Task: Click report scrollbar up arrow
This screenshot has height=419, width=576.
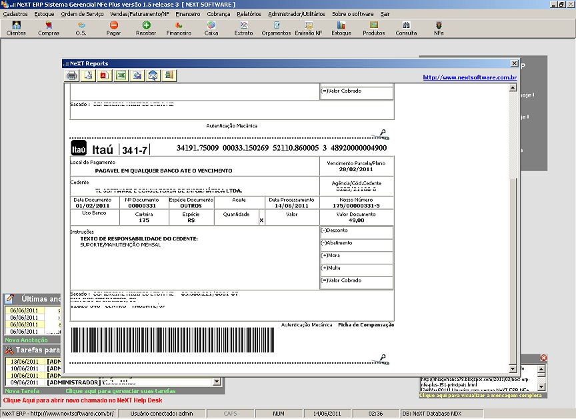Action: click(x=513, y=87)
